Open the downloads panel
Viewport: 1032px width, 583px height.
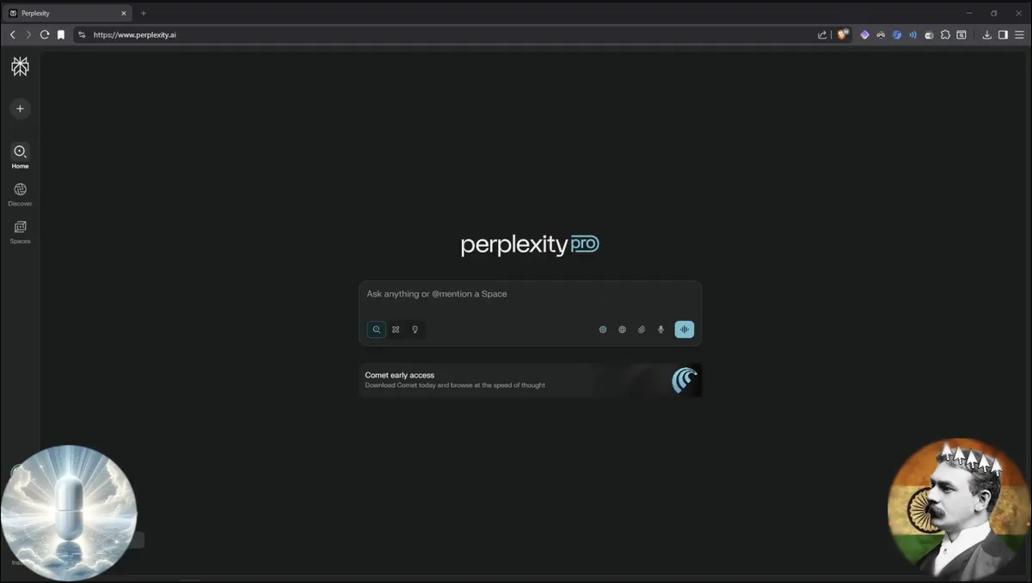pos(986,34)
